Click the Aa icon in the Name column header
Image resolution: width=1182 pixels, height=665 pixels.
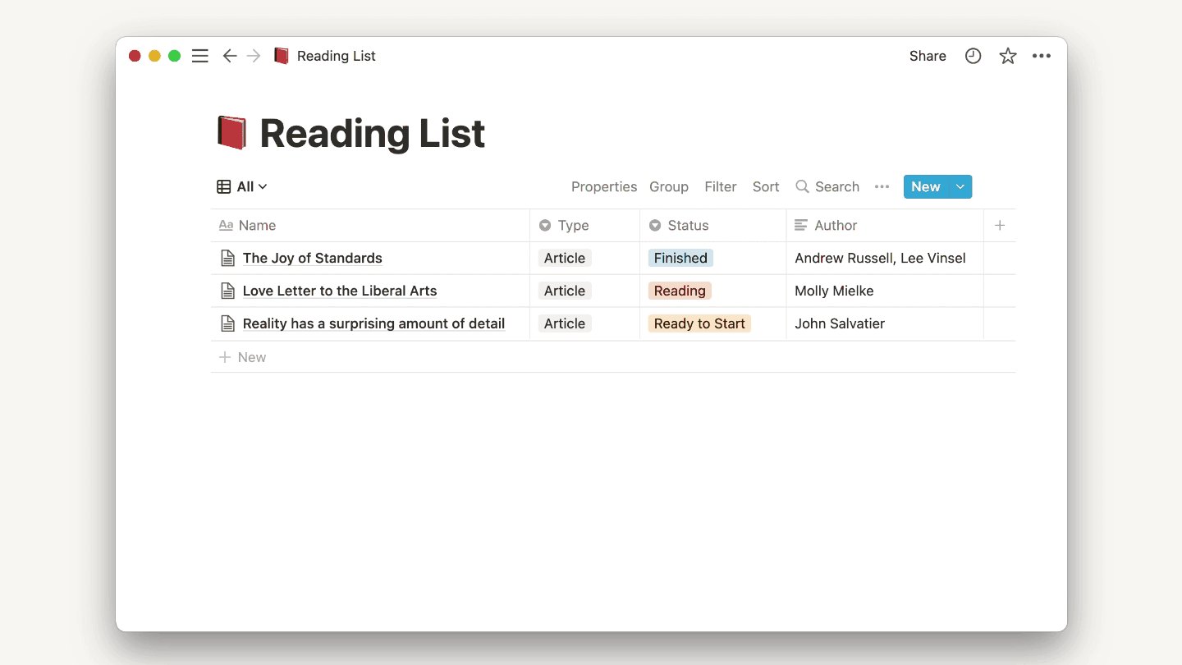(226, 225)
